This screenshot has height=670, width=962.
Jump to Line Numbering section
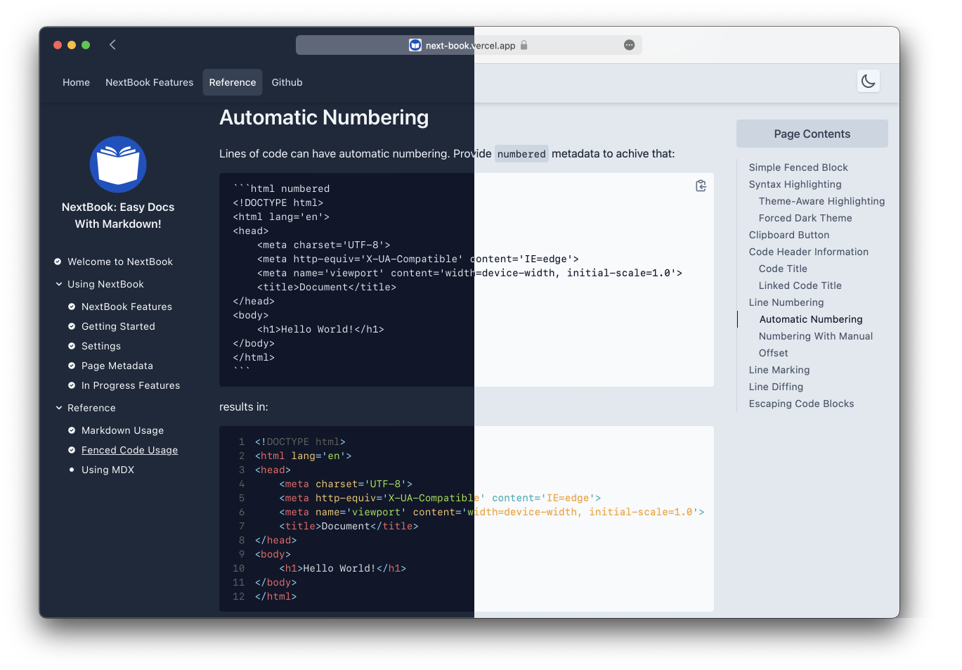(x=786, y=302)
